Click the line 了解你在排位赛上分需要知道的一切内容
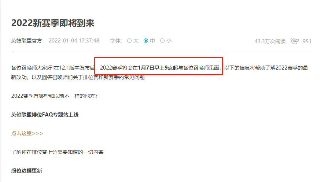The height and width of the screenshot is (182, 321). tap(57, 152)
